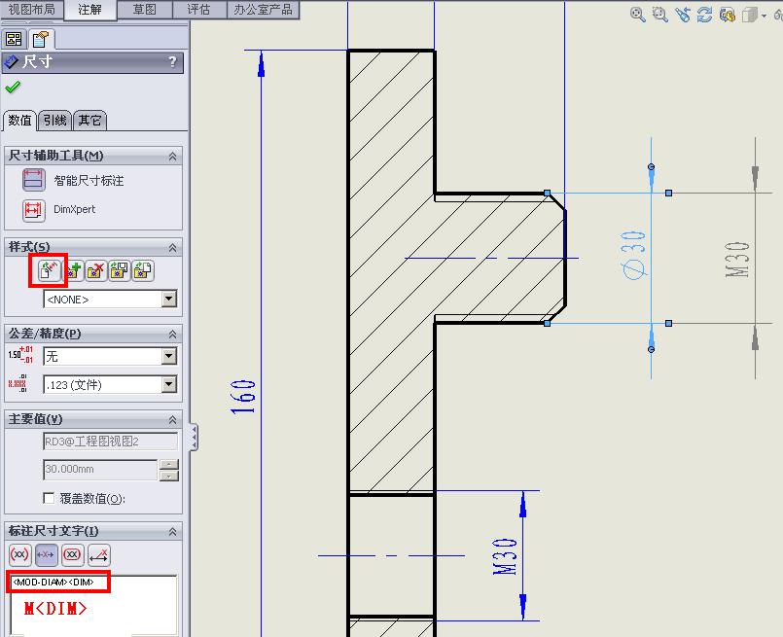
Task: Collapse the 公差/精度(P) section
Action: click(x=173, y=334)
